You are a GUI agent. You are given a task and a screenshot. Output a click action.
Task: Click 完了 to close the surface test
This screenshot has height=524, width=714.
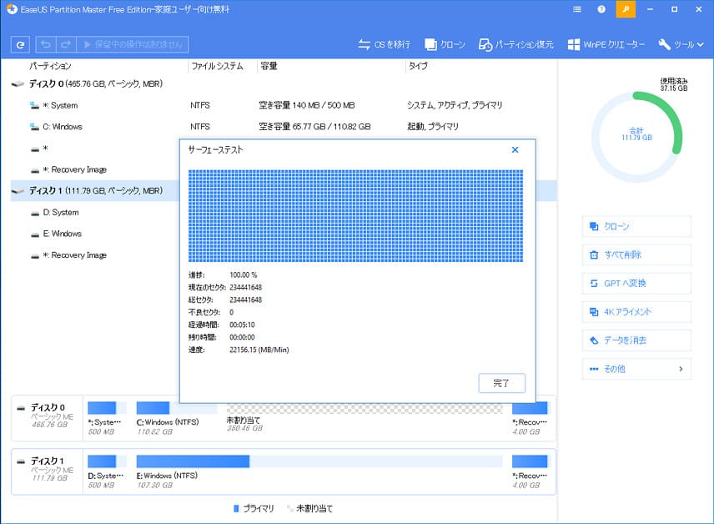coord(501,382)
